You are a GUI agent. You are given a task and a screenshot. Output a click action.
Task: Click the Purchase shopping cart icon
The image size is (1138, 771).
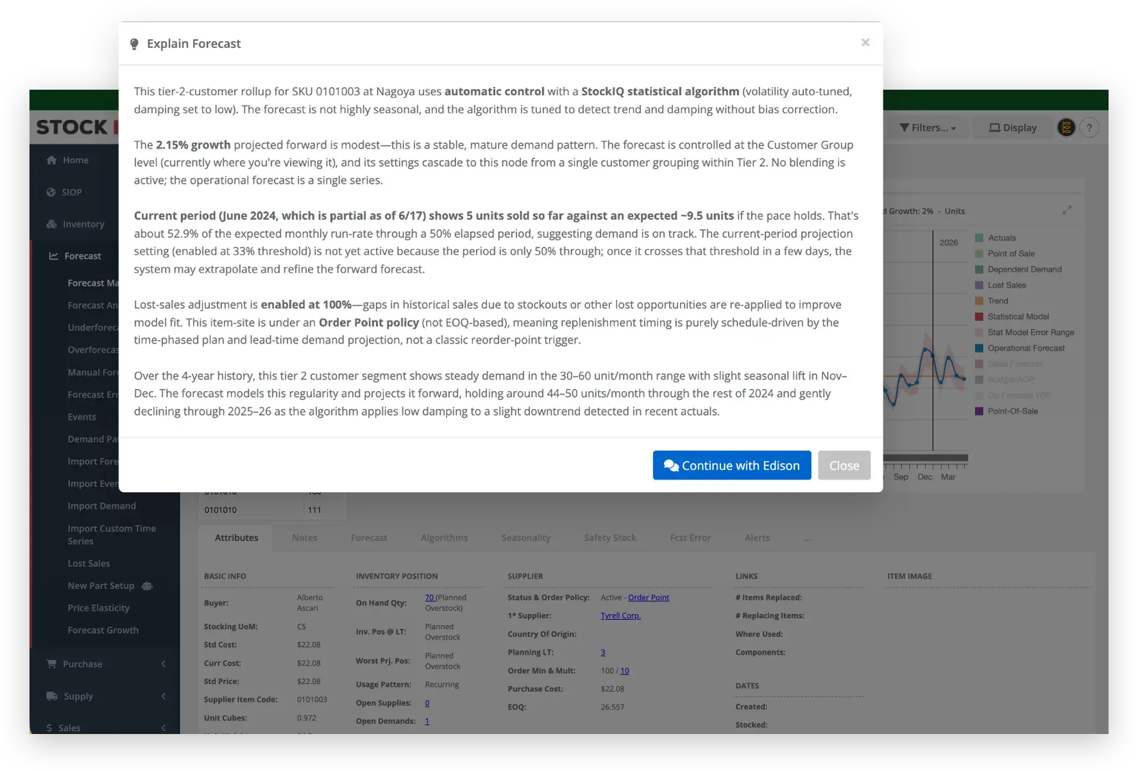coord(51,664)
